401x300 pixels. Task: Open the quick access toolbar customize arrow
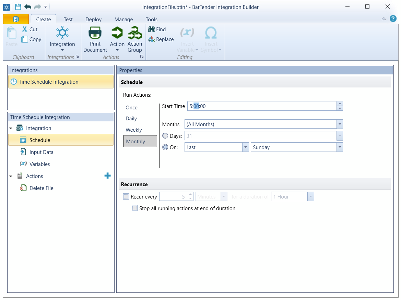click(x=46, y=7)
